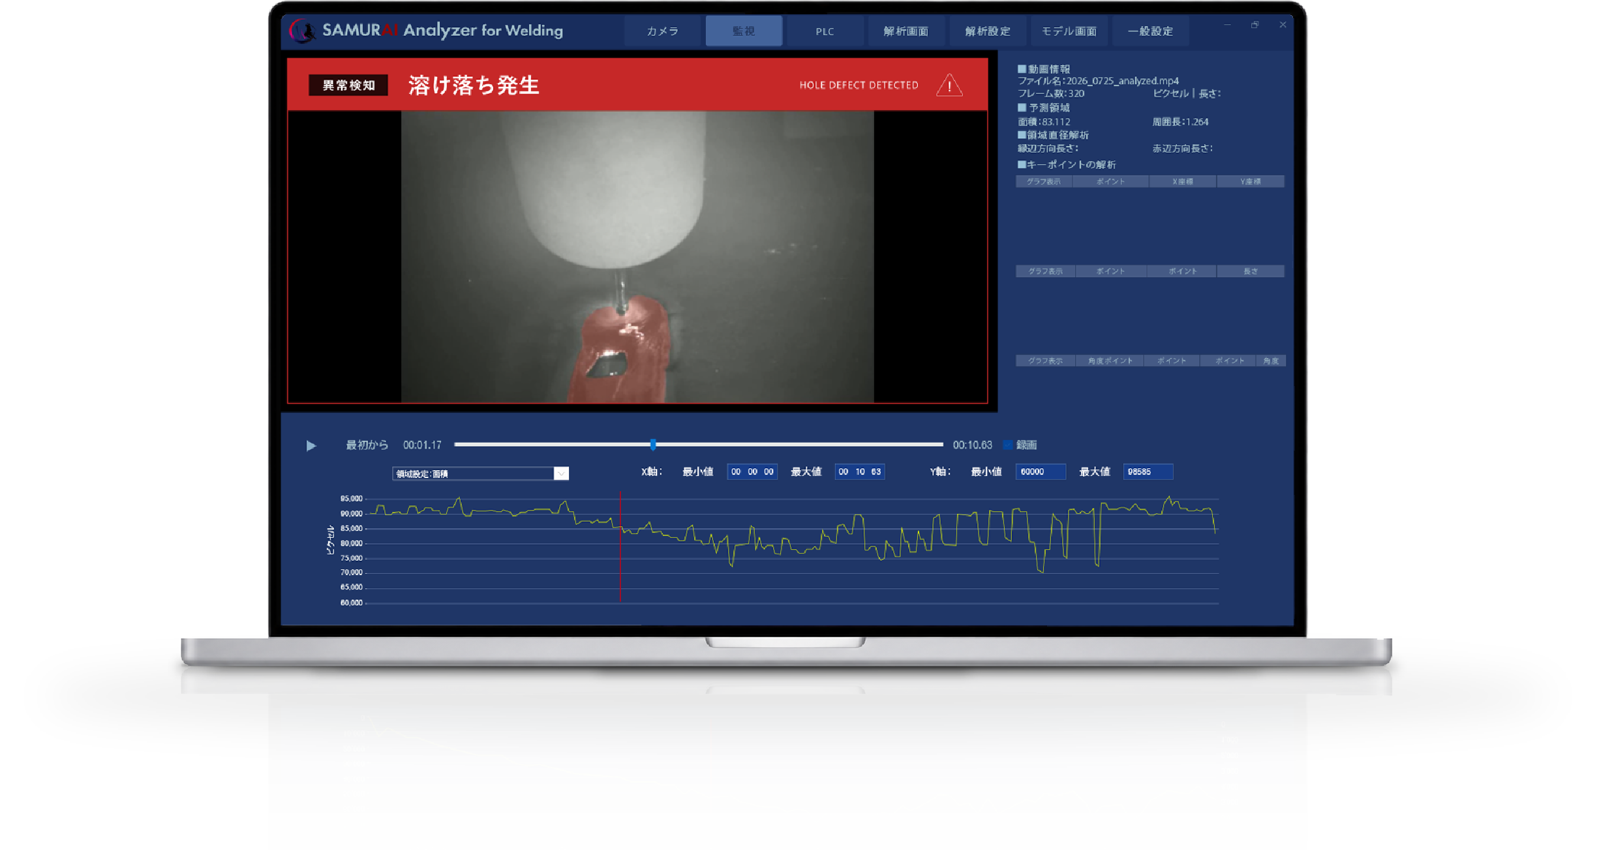Switch to the カメラ tab
Screen dimensions: 1599x851
coord(662,31)
